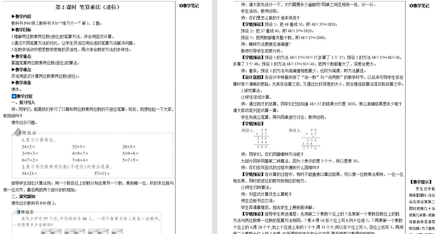The width and height of the screenshot is (436, 234).
Task: Click the exercise 6×7+2=
Action: (30, 160)
